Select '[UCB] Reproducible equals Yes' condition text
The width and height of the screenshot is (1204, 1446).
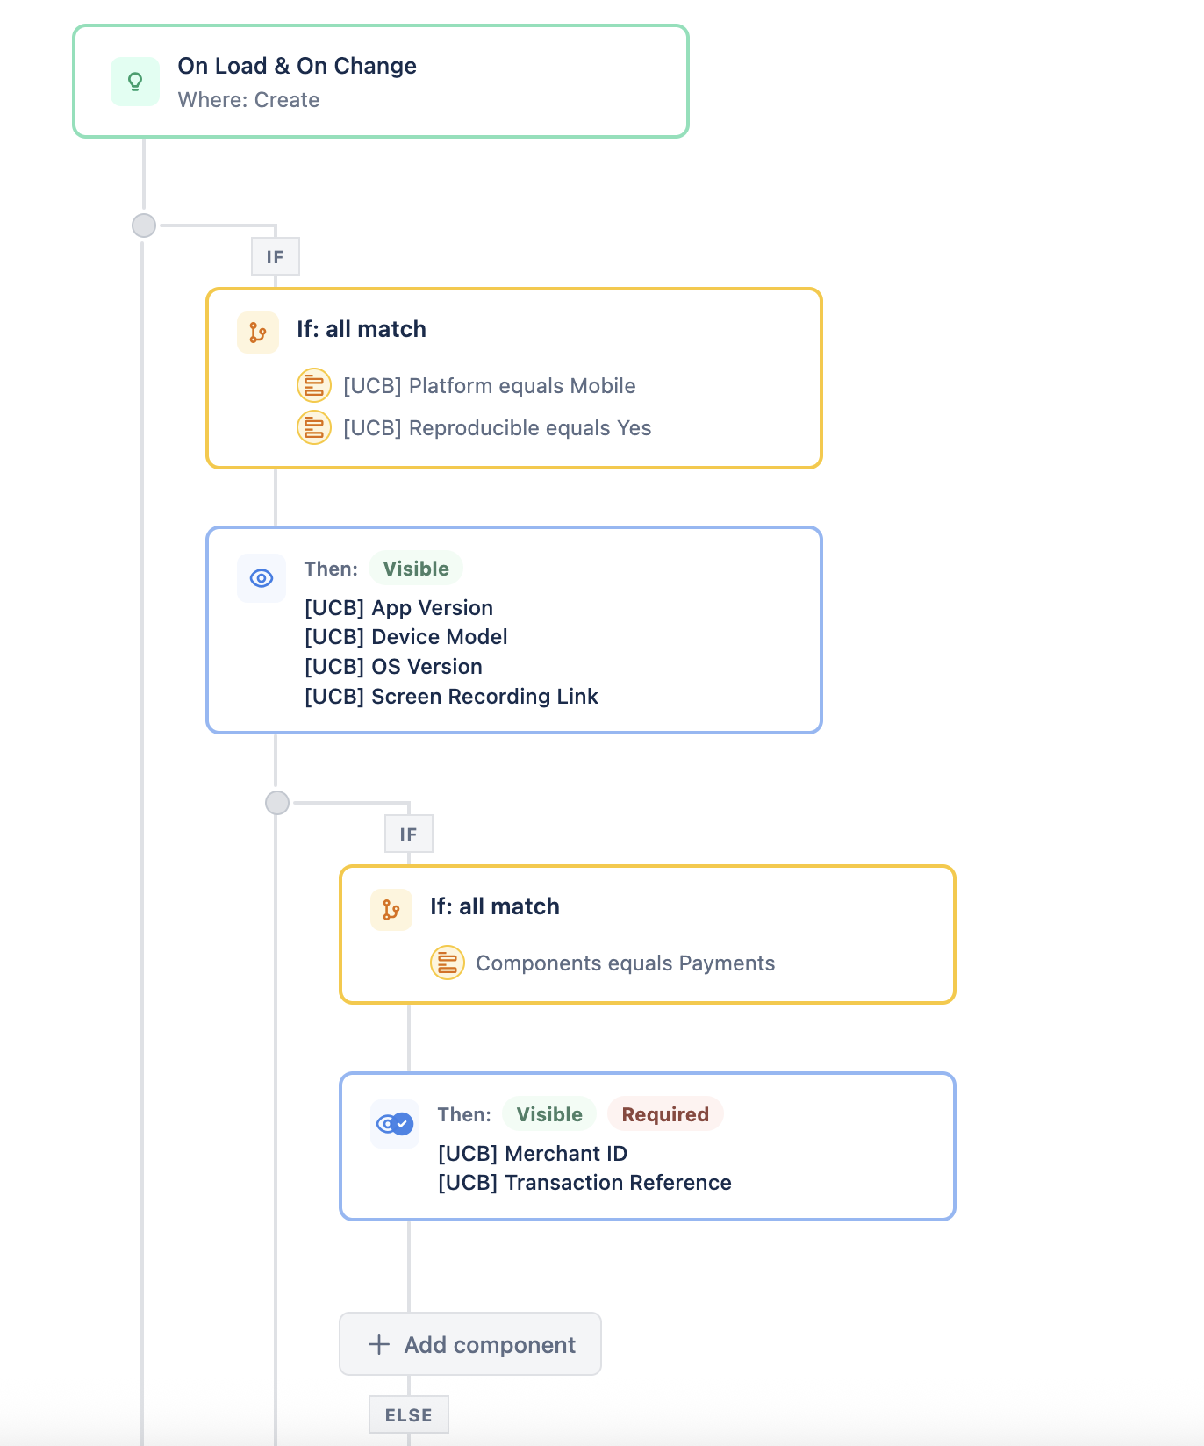[x=498, y=428]
